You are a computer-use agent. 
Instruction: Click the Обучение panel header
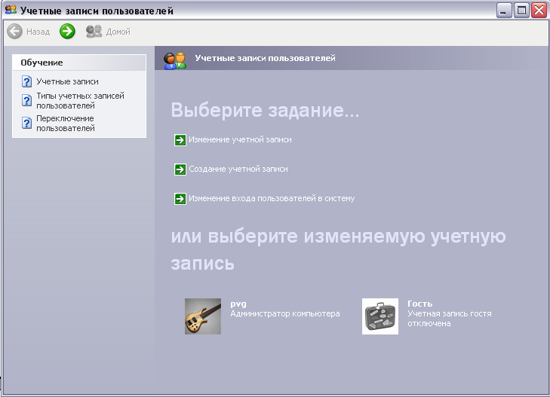pos(79,63)
